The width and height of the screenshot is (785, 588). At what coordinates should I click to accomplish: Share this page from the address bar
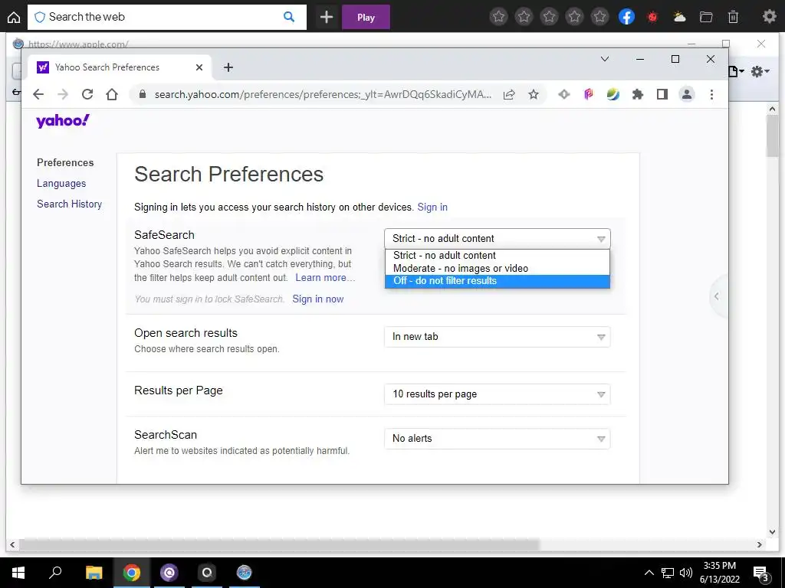[509, 94]
